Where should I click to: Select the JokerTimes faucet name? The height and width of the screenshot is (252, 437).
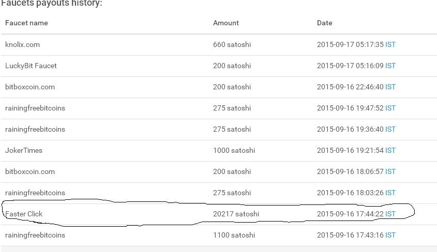click(x=24, y=150)
